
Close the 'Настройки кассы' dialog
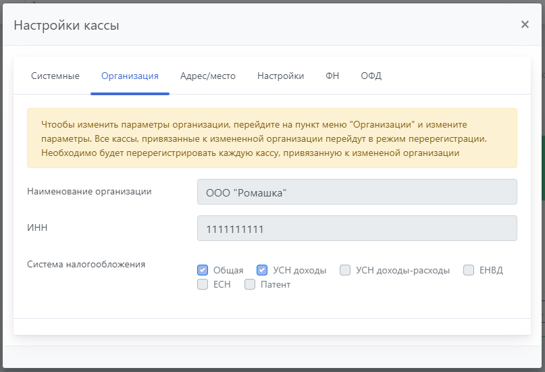(x=525, y=24)
